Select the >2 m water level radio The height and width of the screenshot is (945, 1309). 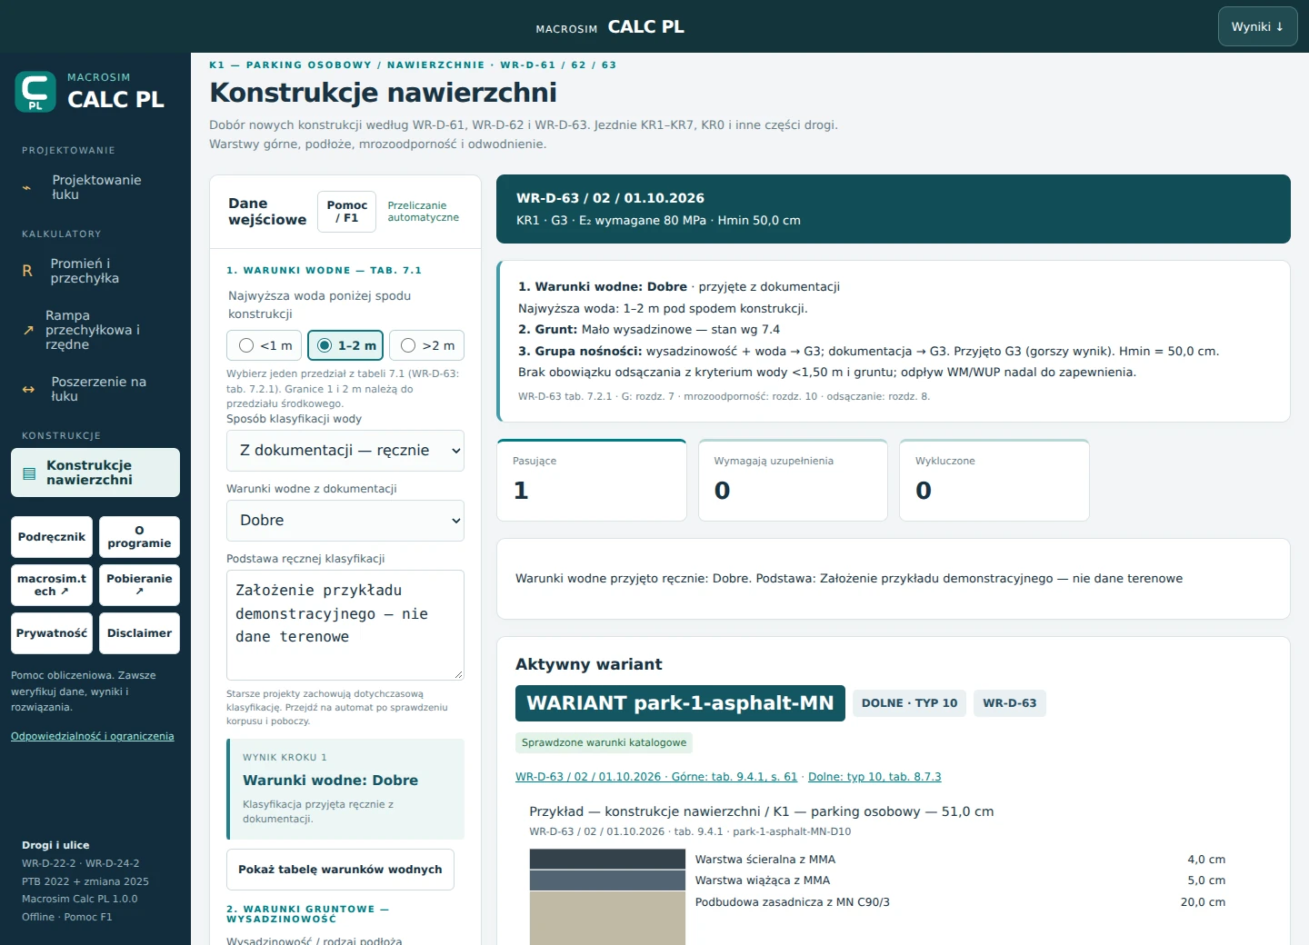427,345
